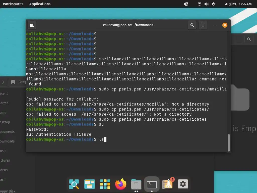
Task: Select Music in Files sidebar
Action: (3, 151)
